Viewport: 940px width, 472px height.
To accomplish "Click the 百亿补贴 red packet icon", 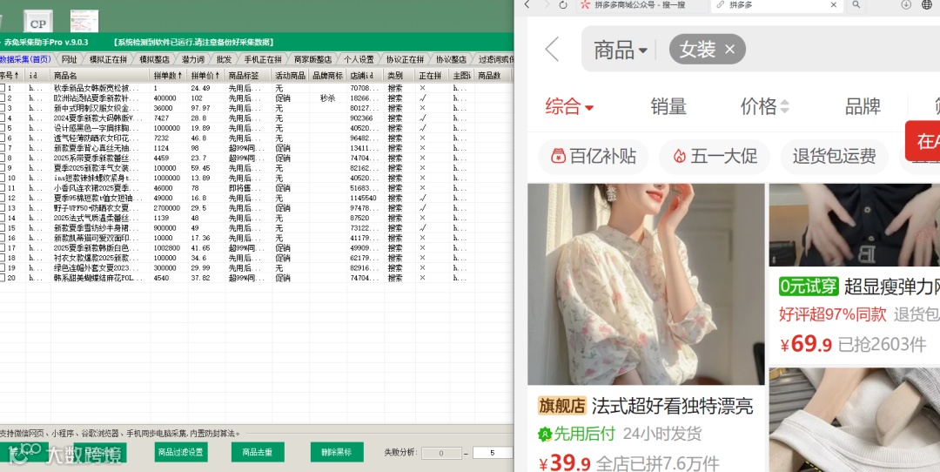I will [558, 156].
